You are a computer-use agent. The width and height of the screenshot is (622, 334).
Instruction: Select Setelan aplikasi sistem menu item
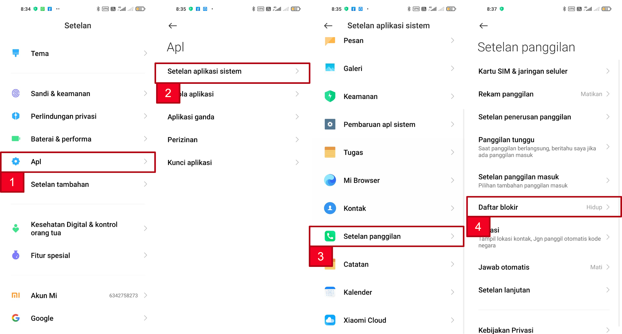(x=233, y=71)
